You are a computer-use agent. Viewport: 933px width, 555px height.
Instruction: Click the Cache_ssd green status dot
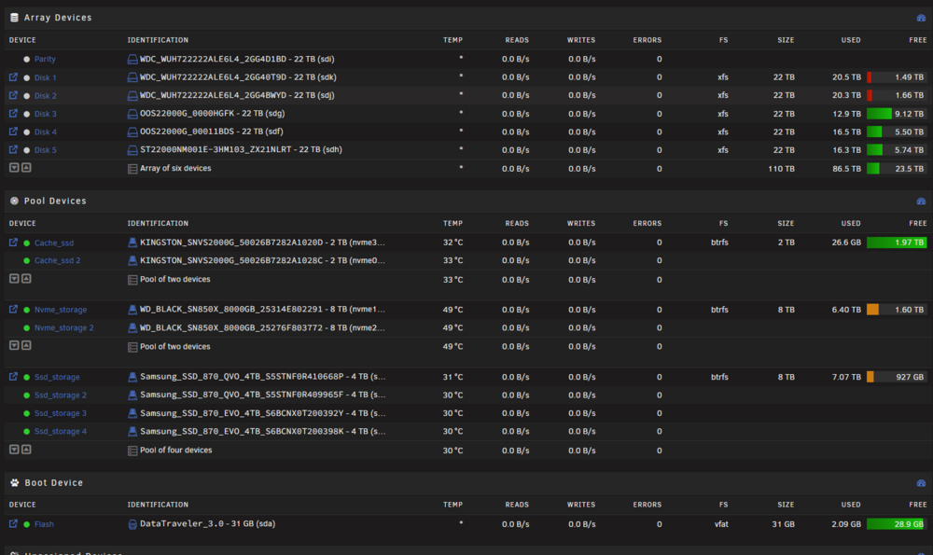(x=27, y=243)
